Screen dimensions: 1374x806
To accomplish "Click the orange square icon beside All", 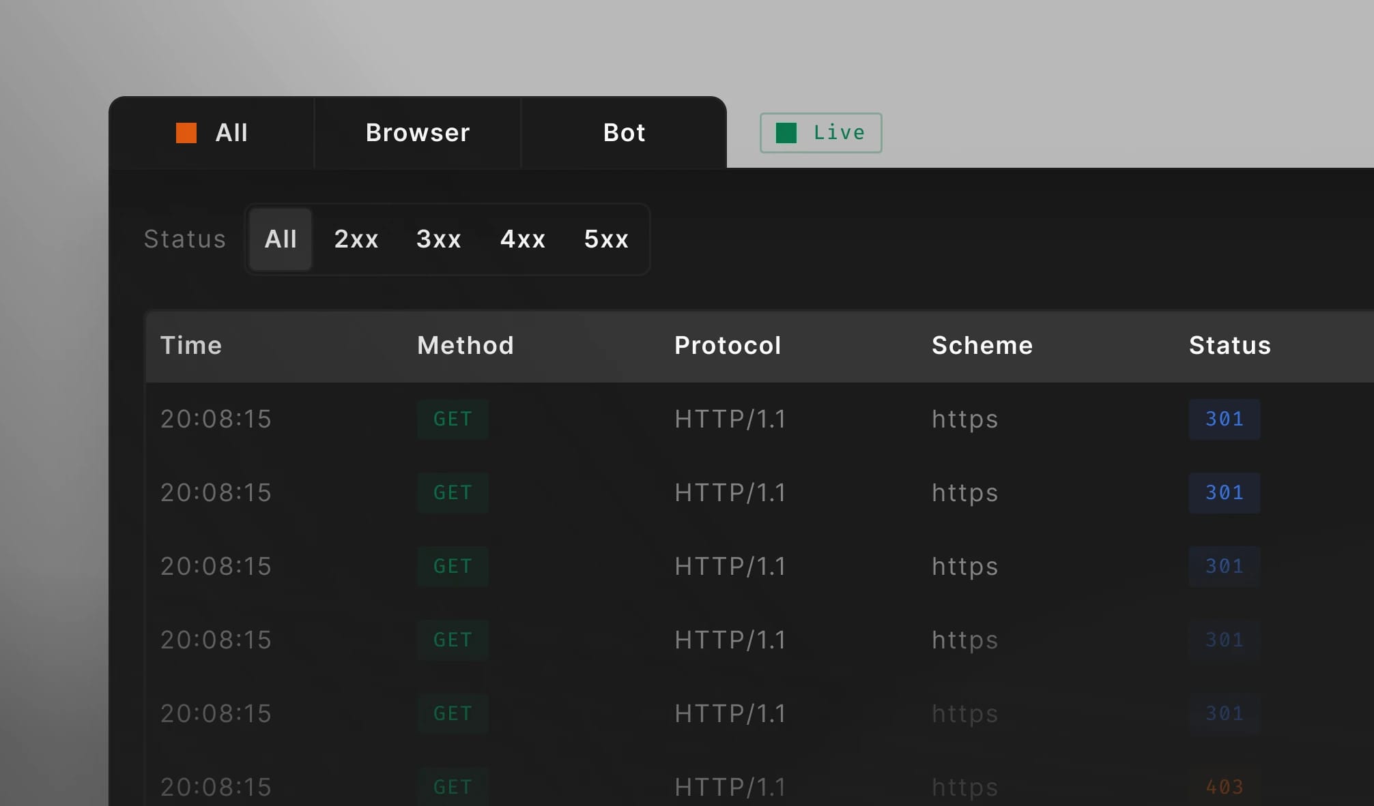I will (x=186, y=133).
